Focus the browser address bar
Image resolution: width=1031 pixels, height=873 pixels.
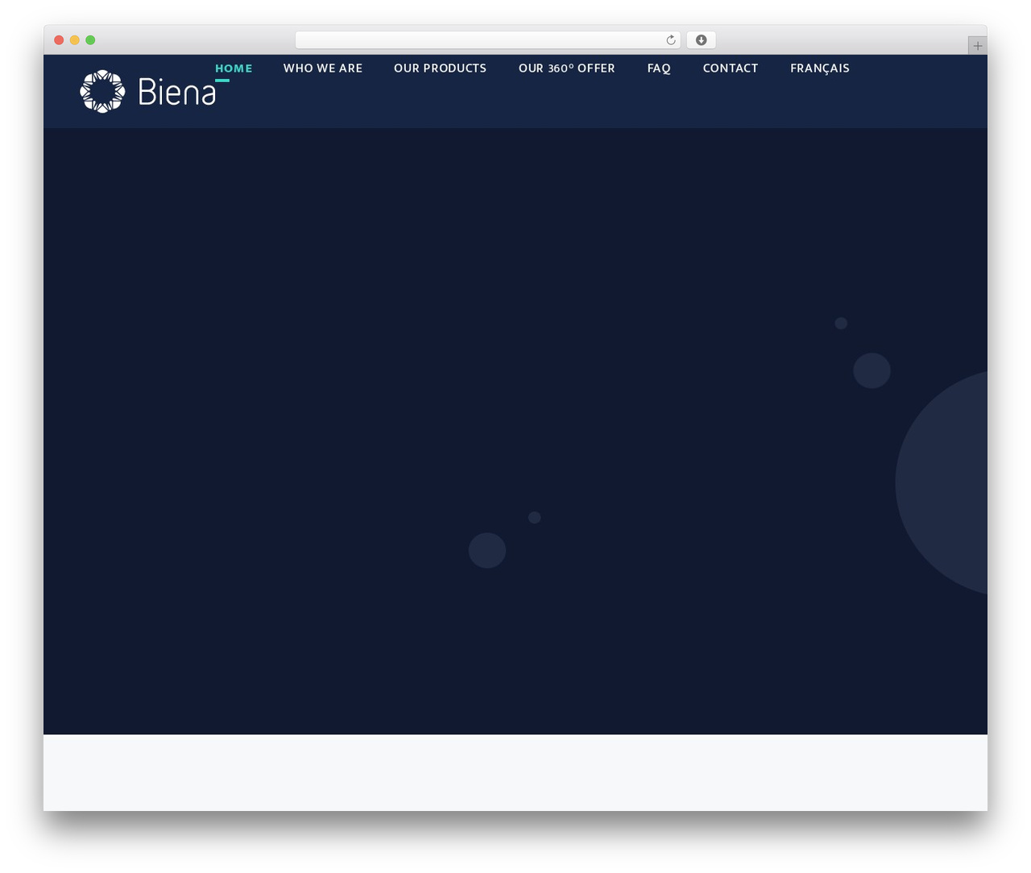coord(488,40)
